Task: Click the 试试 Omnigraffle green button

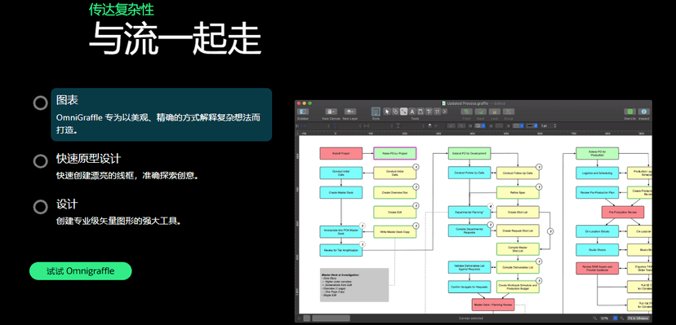Action: [x=80, y=270]
